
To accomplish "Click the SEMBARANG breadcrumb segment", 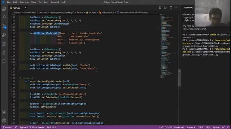I will 30,13.
